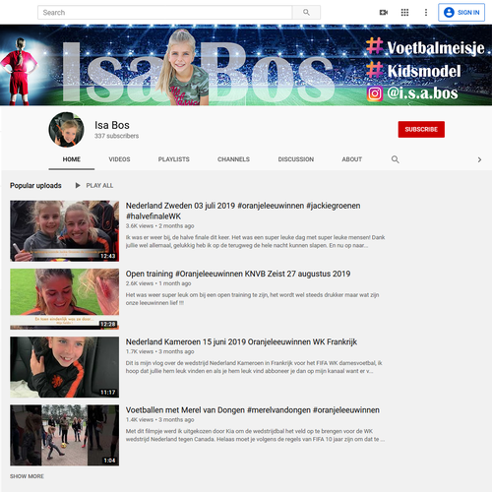This screenshot has width=492, height=492.
Task: Click the Sign In button
Action: click(x=461, y=13)
